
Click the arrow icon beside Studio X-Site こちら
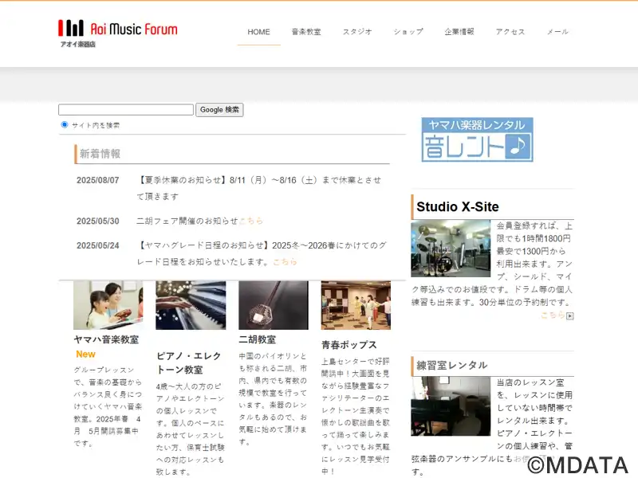click(x=570, y=315)
